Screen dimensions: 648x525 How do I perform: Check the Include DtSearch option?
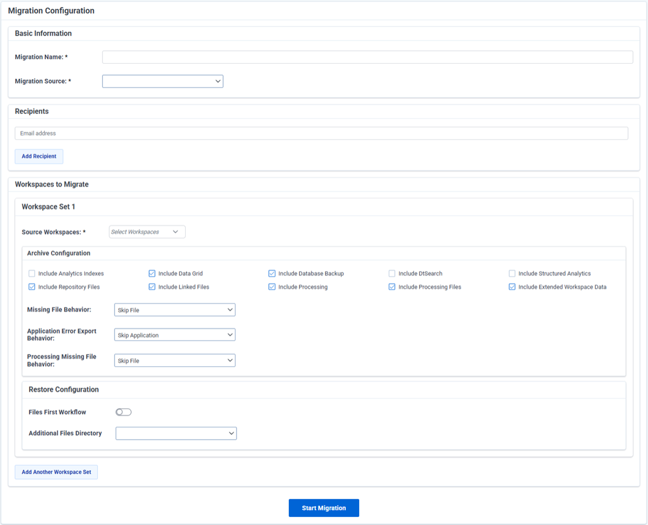[x=391, y=273]
